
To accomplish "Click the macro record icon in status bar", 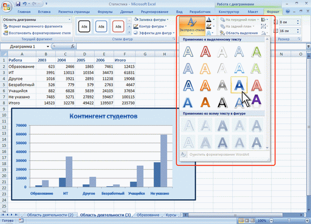I will [x=21, y=220].
